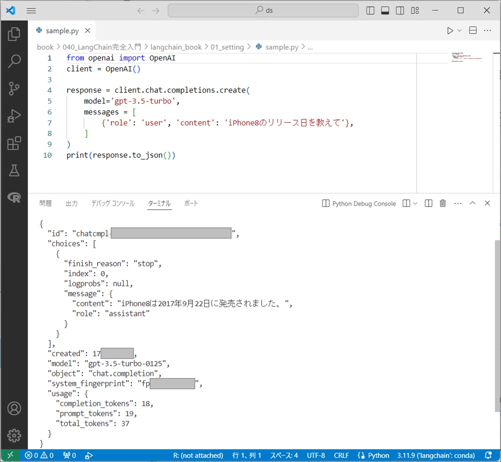Click the 'book' breadcrumb segment
The height and width of the screenshot is (462, 501).
(x=45, y=47)
